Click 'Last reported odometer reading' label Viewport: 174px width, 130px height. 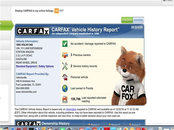94,99
